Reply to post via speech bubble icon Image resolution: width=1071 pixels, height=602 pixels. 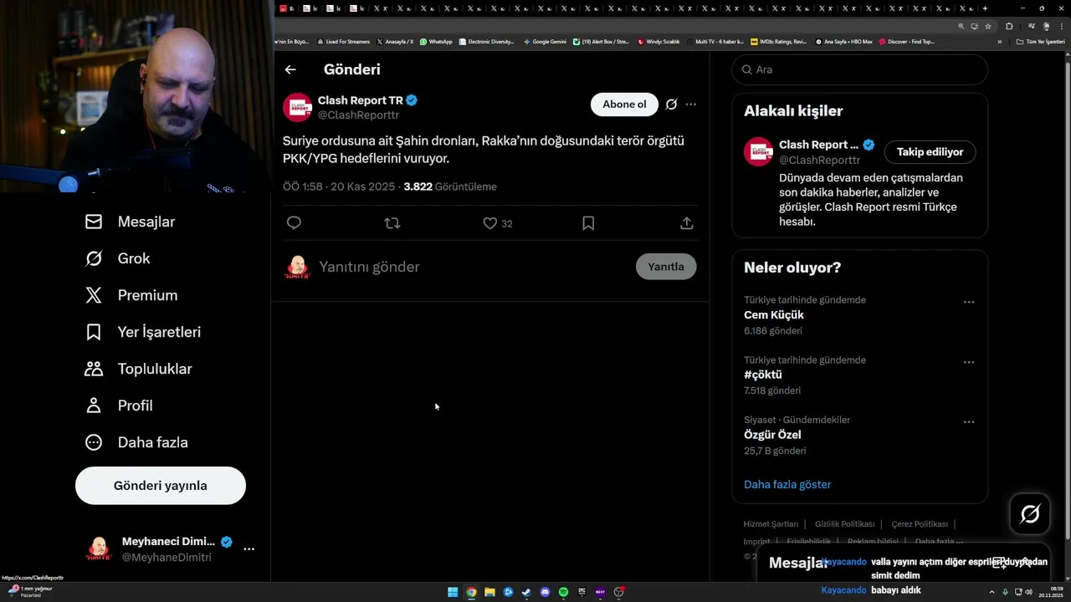tap(294, 222)
